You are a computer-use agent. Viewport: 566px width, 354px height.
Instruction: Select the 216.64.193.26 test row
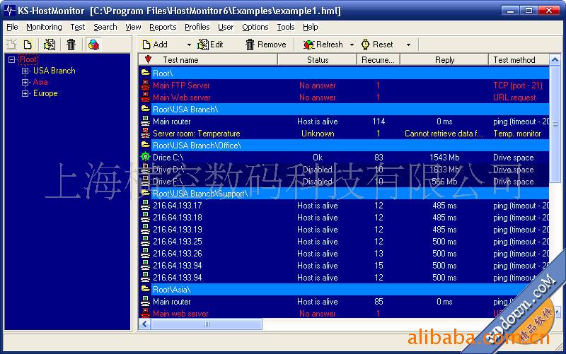[x=344, y=254]
